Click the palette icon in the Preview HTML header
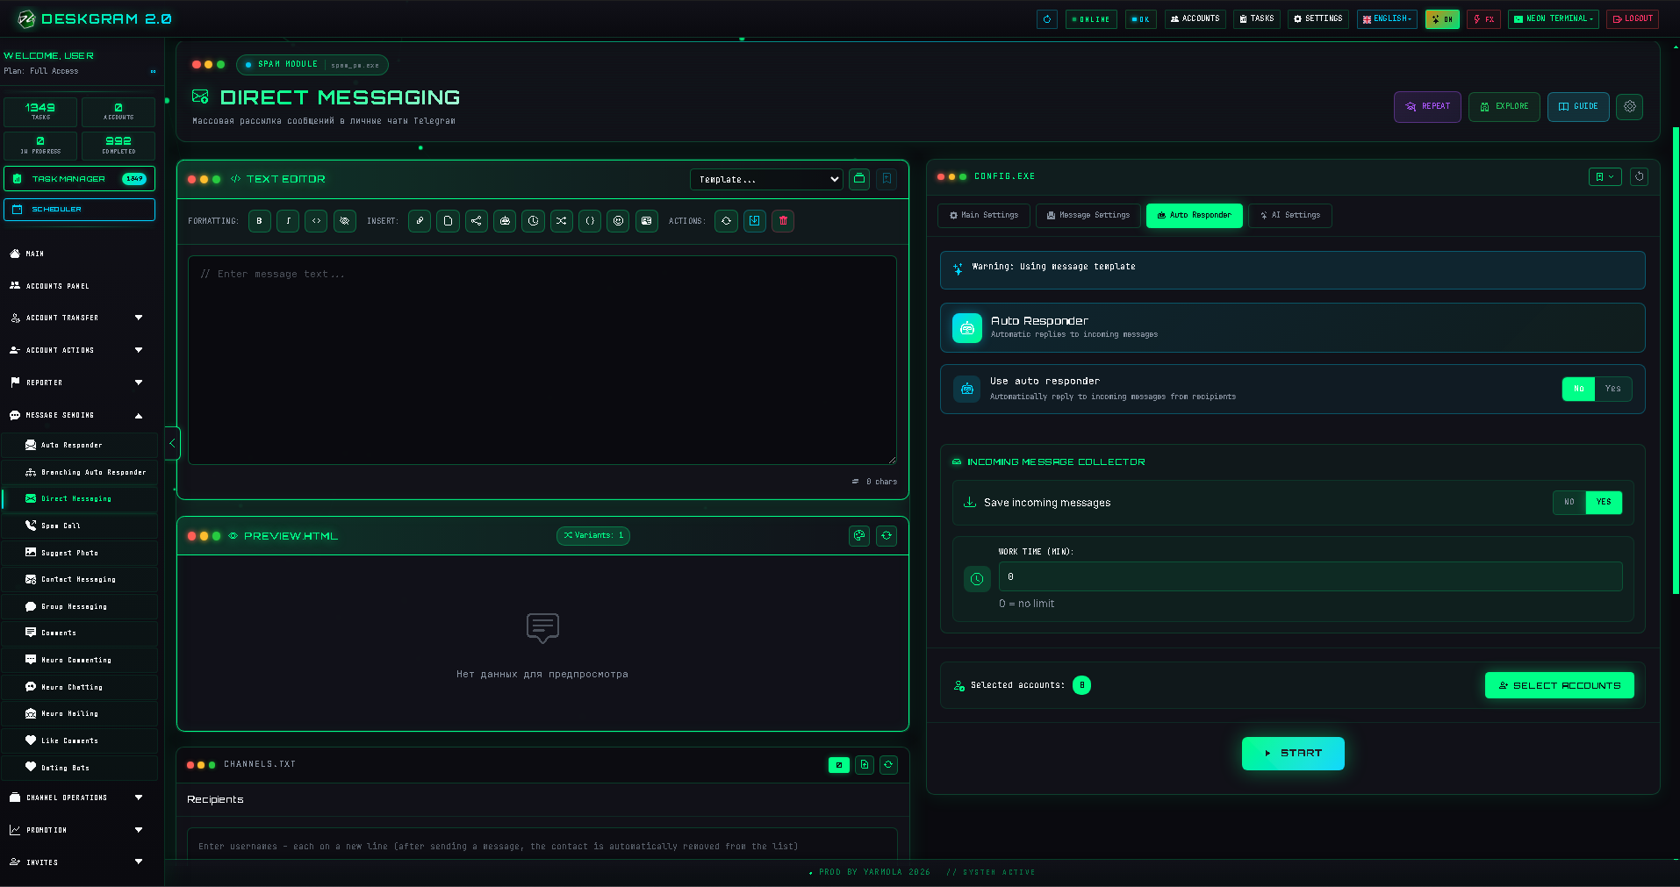 pos(859,535)
